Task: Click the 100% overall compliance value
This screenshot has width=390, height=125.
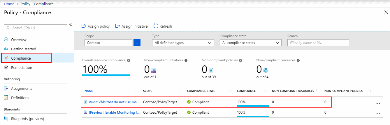Action: pos(95,69)
